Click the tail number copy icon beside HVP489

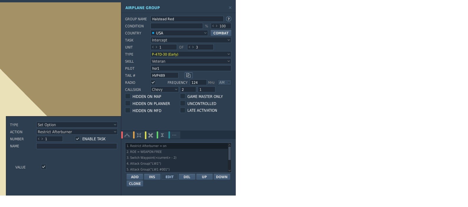click(189, 75)
